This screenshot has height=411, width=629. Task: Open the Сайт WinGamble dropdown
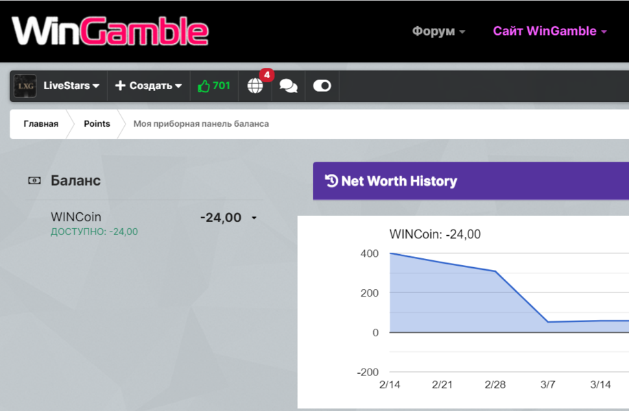549,32
